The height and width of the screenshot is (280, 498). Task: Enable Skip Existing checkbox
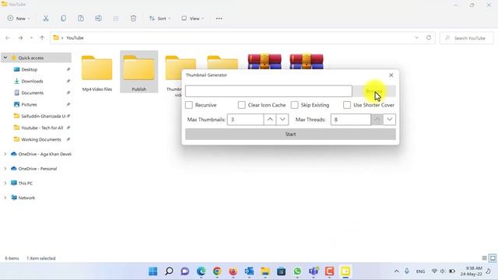pyautogui.click(x=295, y=105)
